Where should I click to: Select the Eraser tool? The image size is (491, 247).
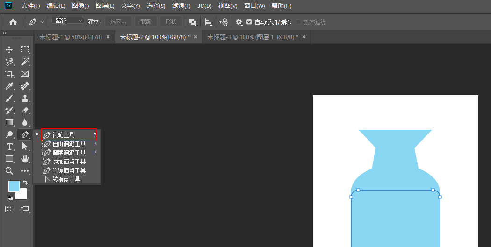pos(25,110)
